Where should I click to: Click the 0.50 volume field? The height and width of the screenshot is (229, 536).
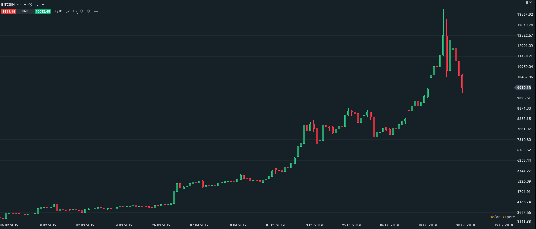click(25, 11)
